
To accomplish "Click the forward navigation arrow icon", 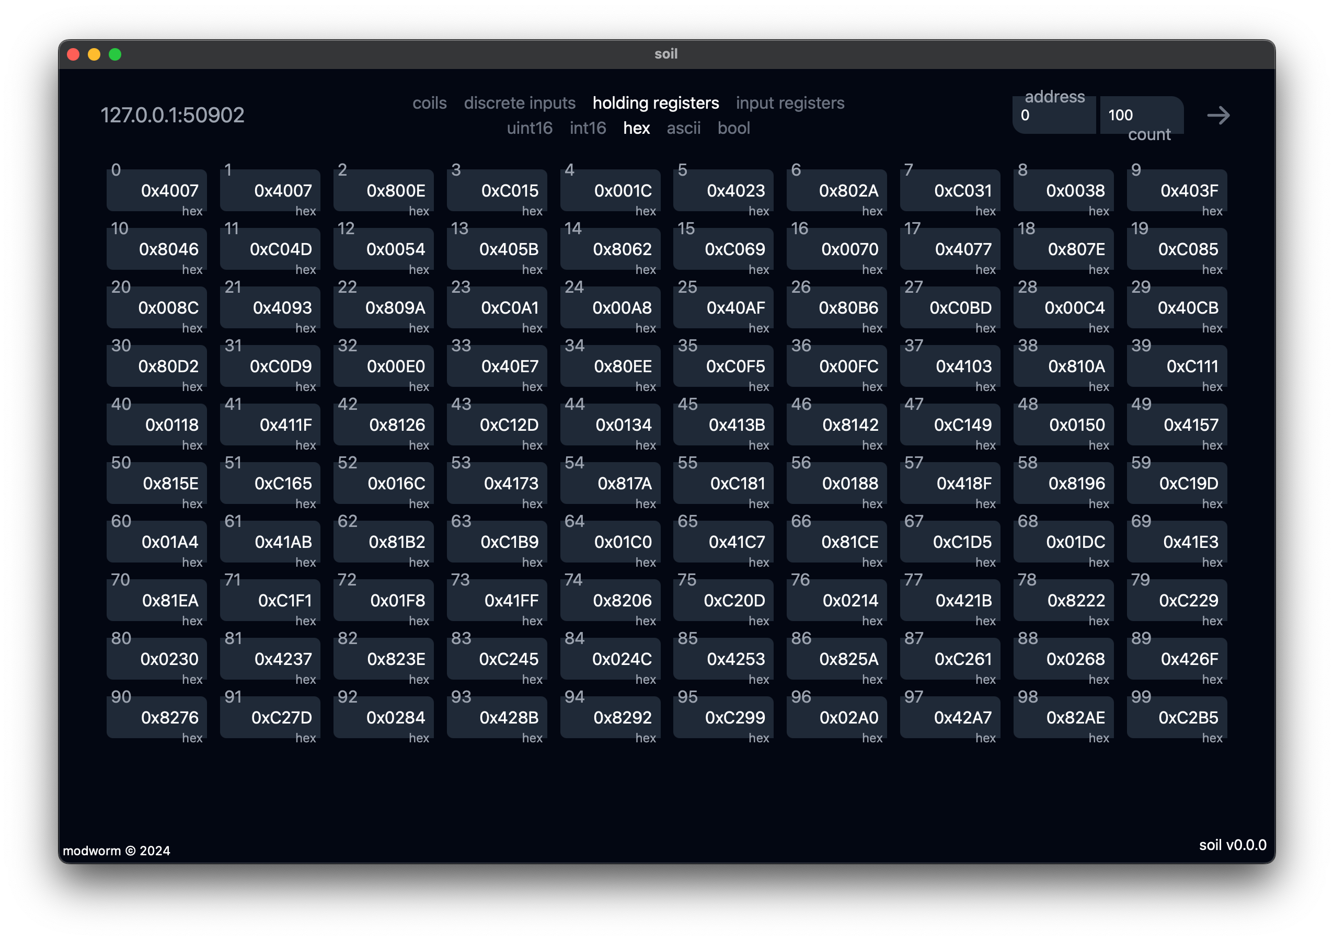I will pos(1219,114).
